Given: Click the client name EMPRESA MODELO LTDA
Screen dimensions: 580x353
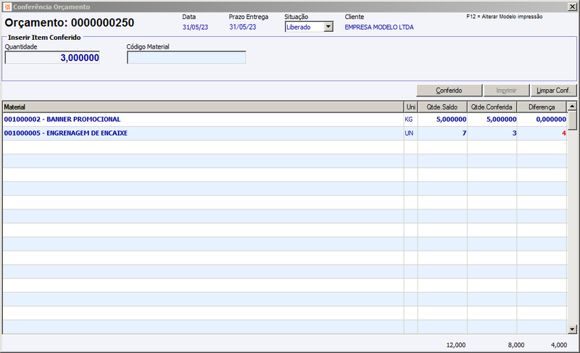Looking at the screenshot, I should [379, 27].
